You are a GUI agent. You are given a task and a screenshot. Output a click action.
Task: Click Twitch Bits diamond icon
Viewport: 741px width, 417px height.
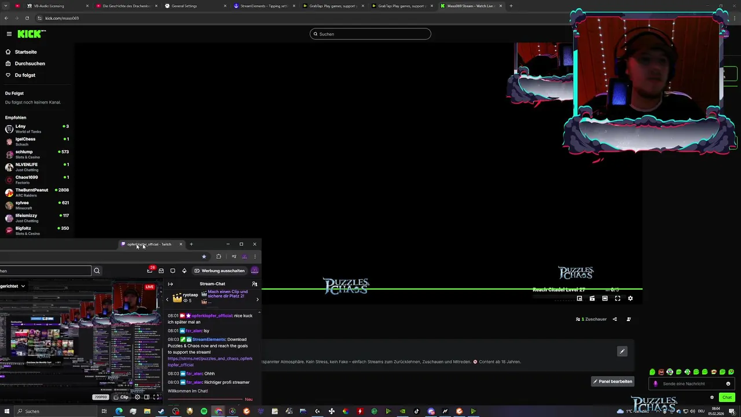point(184,270)
